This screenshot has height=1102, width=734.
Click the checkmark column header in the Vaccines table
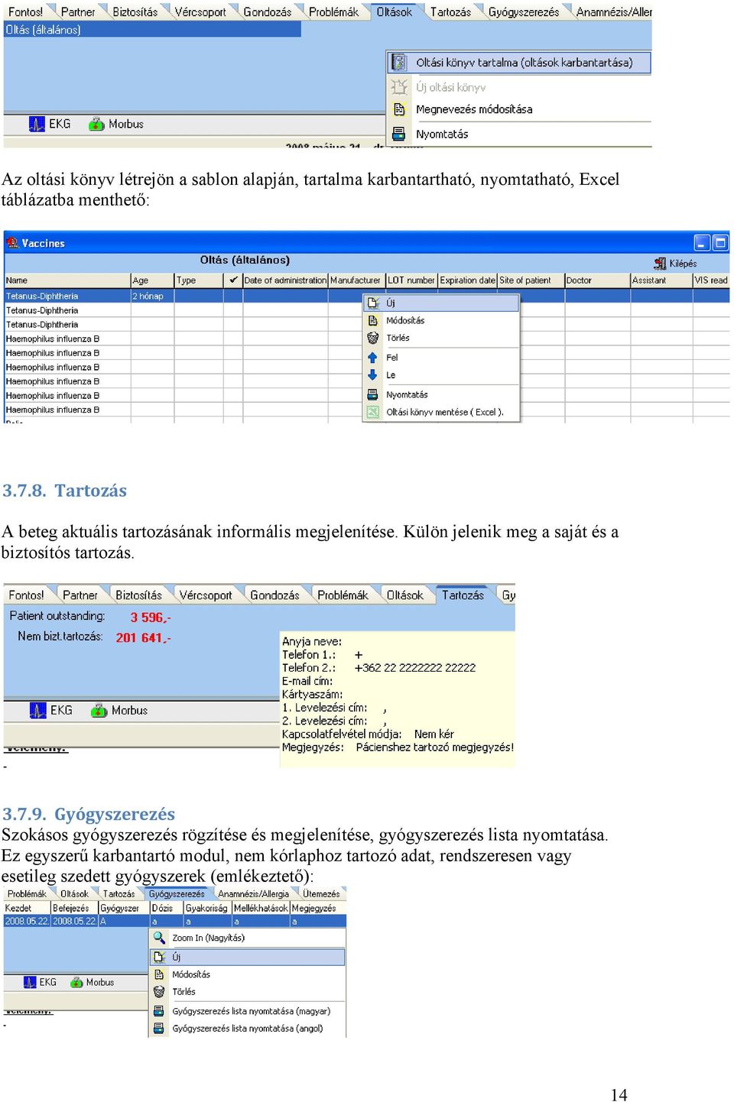[233, 280]
